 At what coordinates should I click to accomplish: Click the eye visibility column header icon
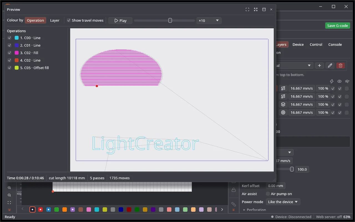click(339, 81)
